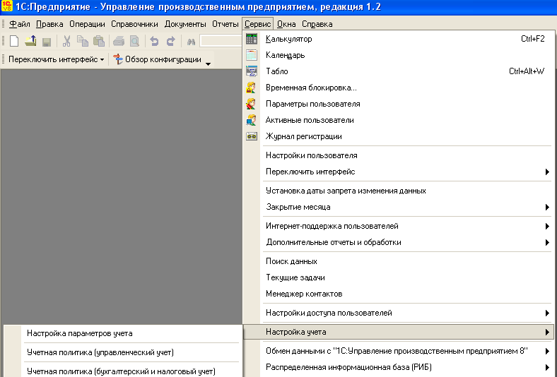Click the Print toolbar icon
This screenshot has height=377, width=557.
tap(119, 41)
